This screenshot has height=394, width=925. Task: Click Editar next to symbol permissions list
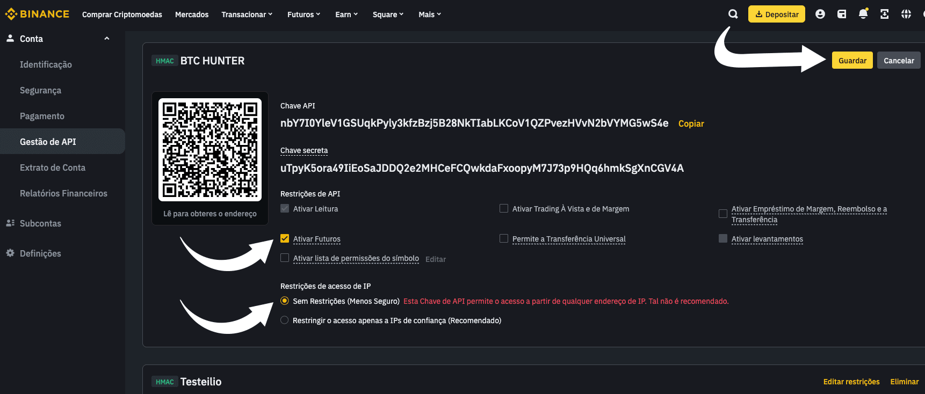436,259
